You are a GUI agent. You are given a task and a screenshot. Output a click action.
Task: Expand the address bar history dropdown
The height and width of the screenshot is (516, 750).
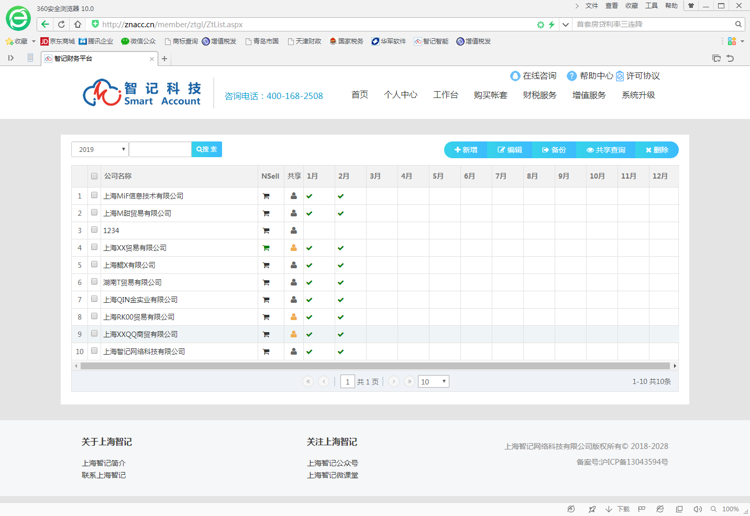click(566, 24)
